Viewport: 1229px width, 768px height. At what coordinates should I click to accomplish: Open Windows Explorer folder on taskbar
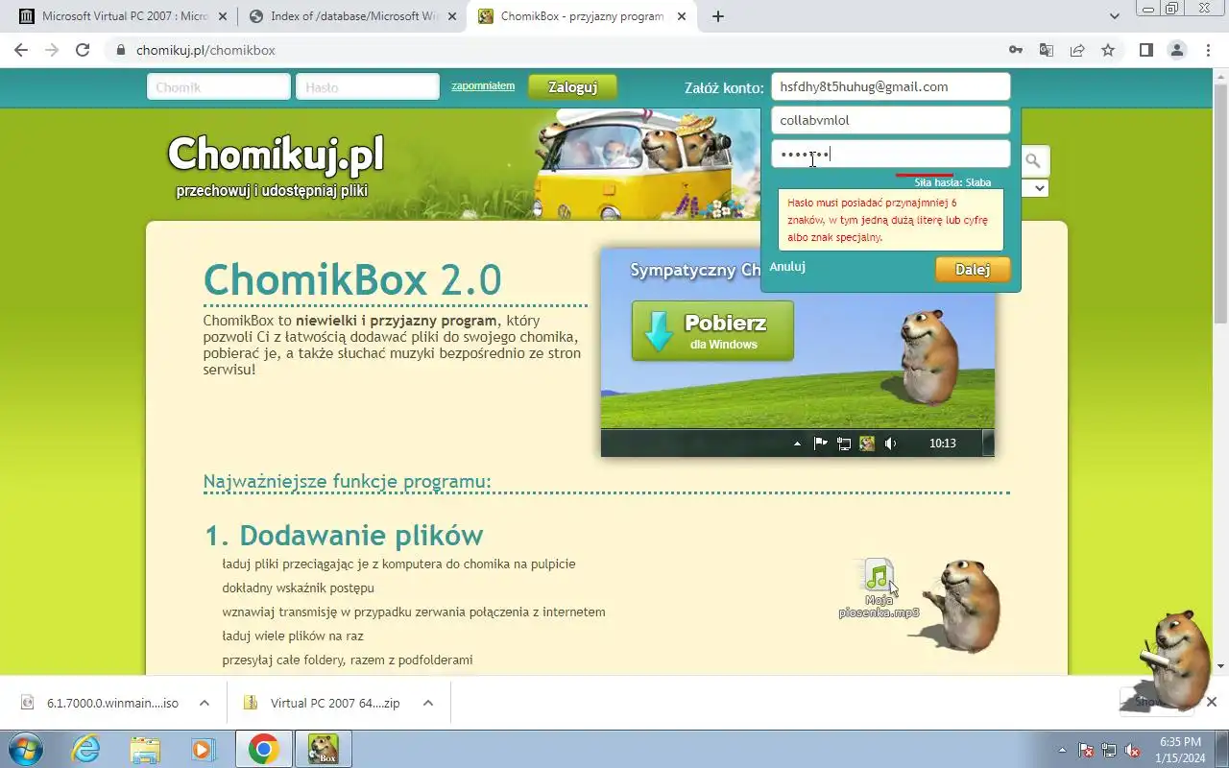(145, 749)
